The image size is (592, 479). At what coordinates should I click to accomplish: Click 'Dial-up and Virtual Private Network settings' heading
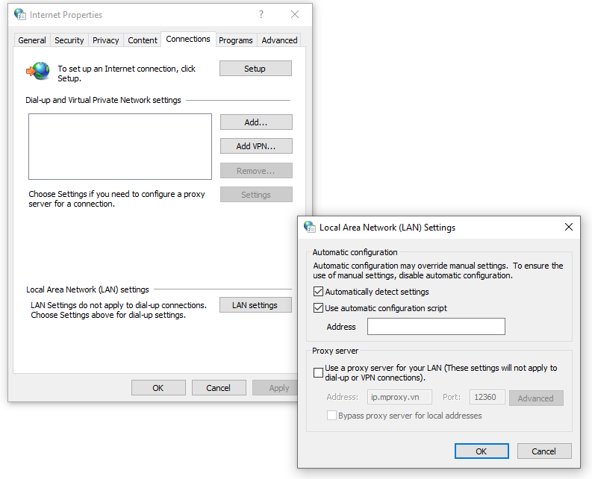pos(104,100)
